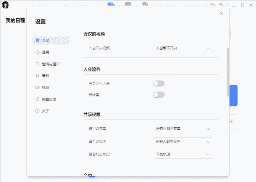Click the 入会流程 section heading
The height and width of the screenshot is (182, 256).
92,69
